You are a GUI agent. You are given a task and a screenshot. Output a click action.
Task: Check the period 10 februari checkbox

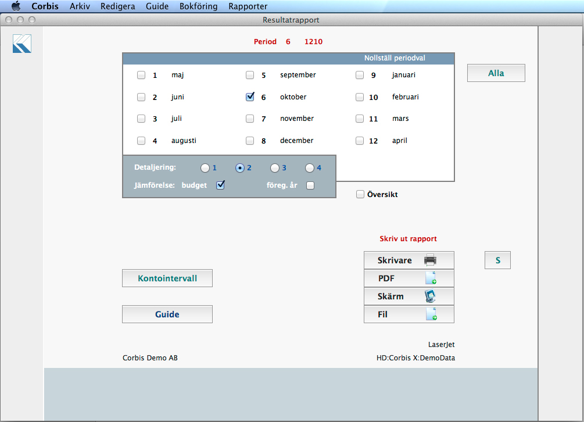(x=360, y=97)
